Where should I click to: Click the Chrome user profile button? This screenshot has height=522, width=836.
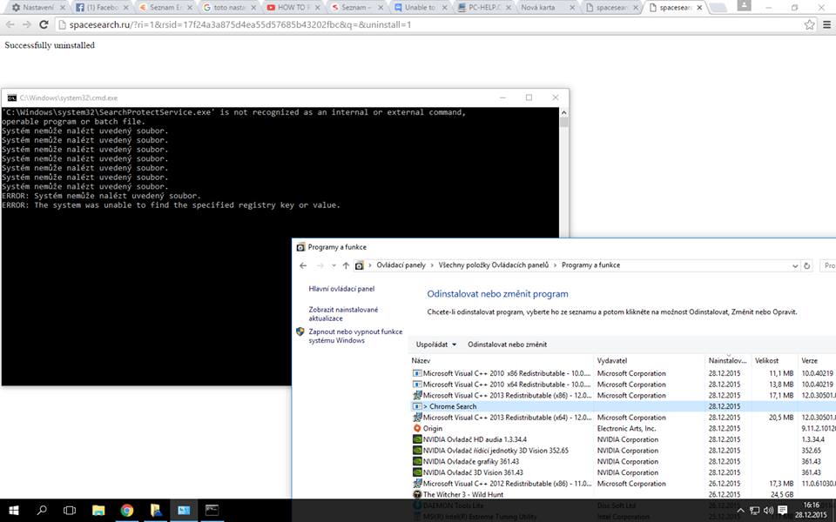pyautogui.click(x=745, y=6)
